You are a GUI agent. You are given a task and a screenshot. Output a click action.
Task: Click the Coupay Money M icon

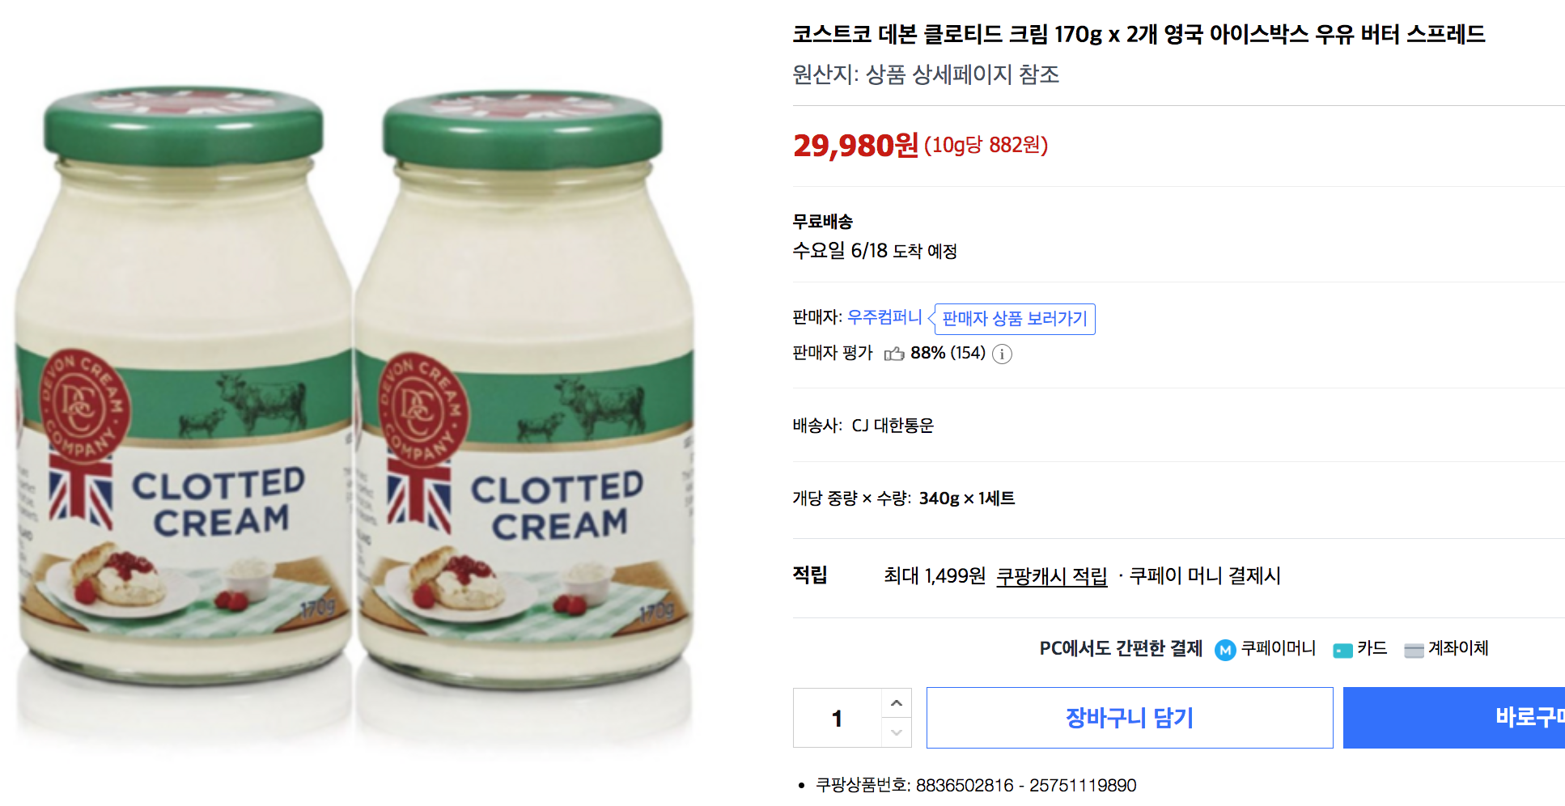pyautogui.click(x=1225, y=650)
